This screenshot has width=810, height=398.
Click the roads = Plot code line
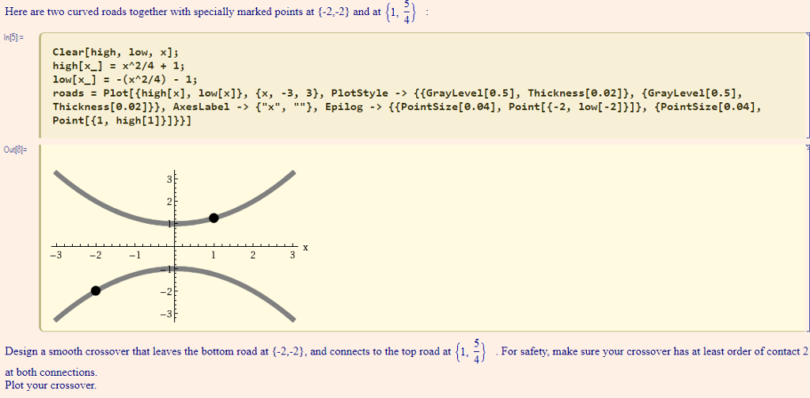(x=398, y=93)
